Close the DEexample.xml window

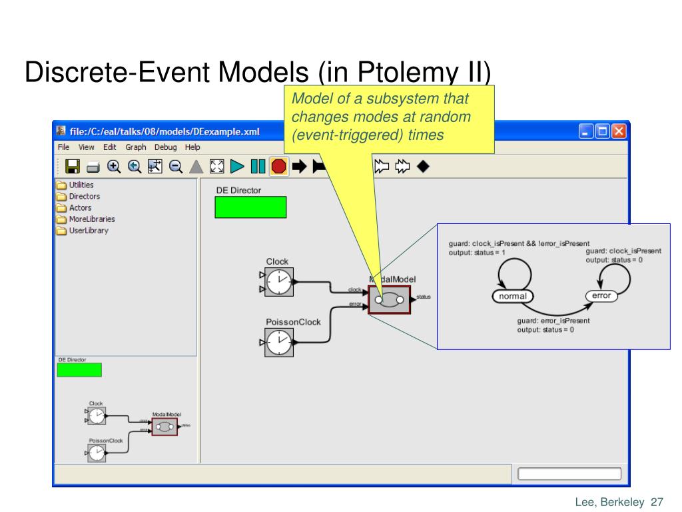(x=619, y=131)
